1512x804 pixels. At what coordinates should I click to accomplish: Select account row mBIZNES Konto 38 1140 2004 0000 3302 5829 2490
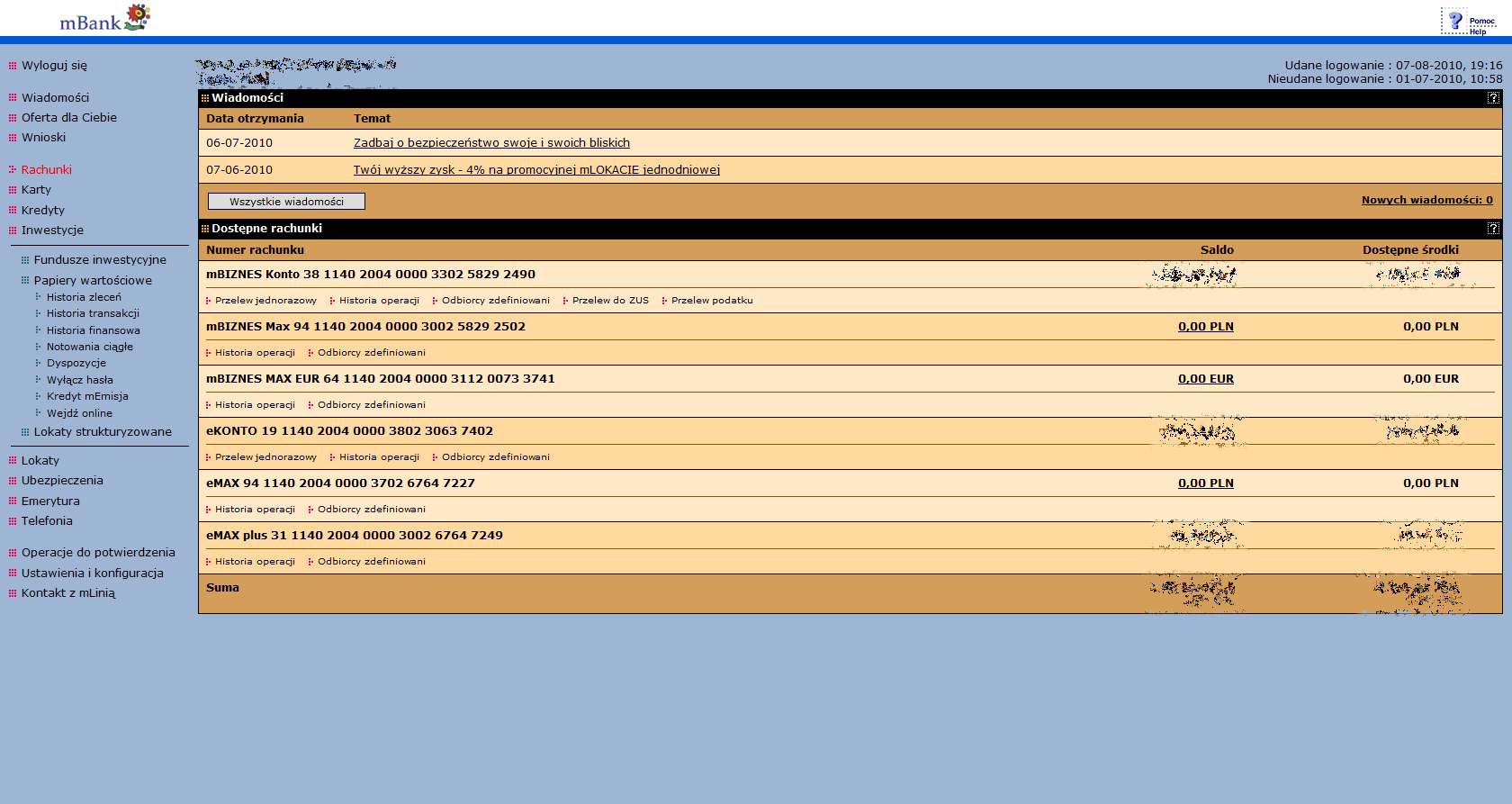pyautogui.click(x=371, y=275)
